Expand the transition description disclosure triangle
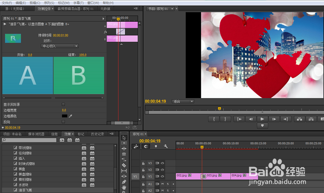Screen dimensions: 324x193 coord(5,24)
